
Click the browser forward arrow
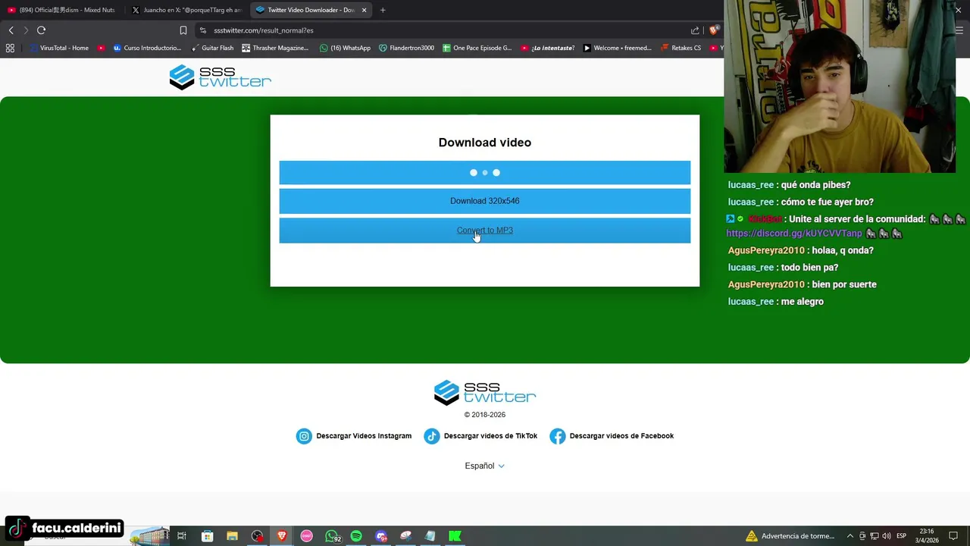tap(25, 30)
